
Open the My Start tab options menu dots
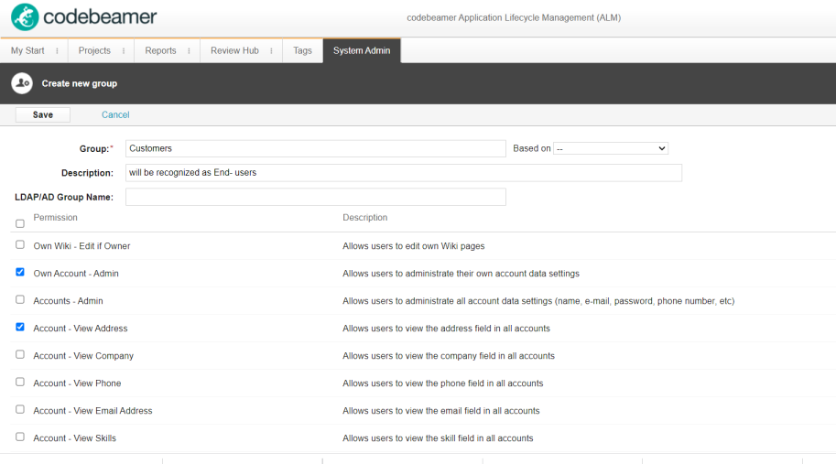58,51
